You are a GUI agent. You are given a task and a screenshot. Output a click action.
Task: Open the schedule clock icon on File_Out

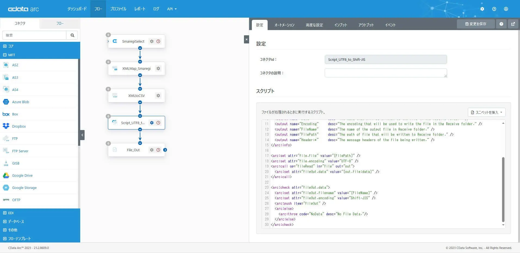pyautogui.click(x=158, y=150)
